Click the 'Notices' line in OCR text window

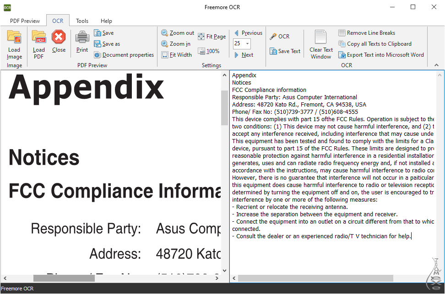pos(242,82)
